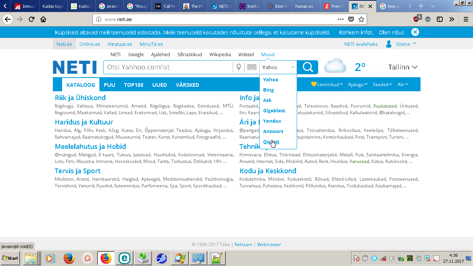Open new browser tab with plus icon
The height and width of the screenshot is (266, 473).
(x=421, y=6)
